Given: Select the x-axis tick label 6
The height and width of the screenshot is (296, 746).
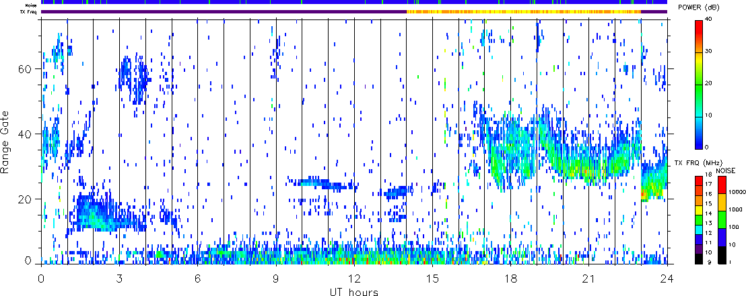Looking at the screenshot, I should (x=197, y=277).
